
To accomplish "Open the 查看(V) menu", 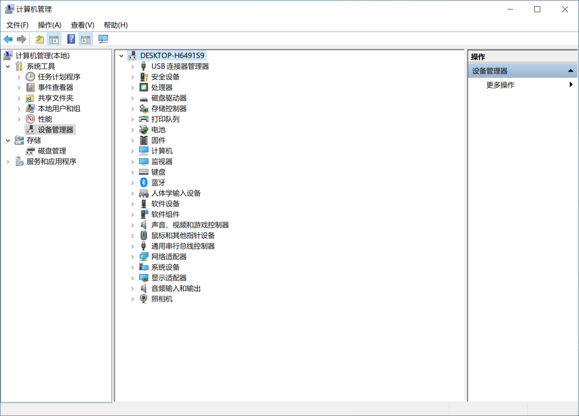I will 82,25.
